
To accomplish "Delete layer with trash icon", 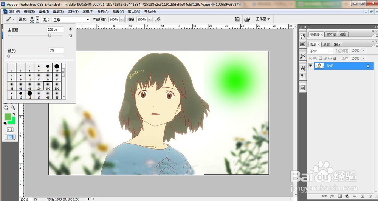I will (x=370, y=196).
